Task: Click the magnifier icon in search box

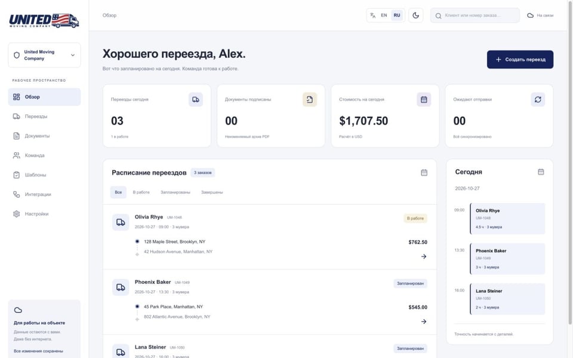Action: pyautogui.click(x=438, y=16)
